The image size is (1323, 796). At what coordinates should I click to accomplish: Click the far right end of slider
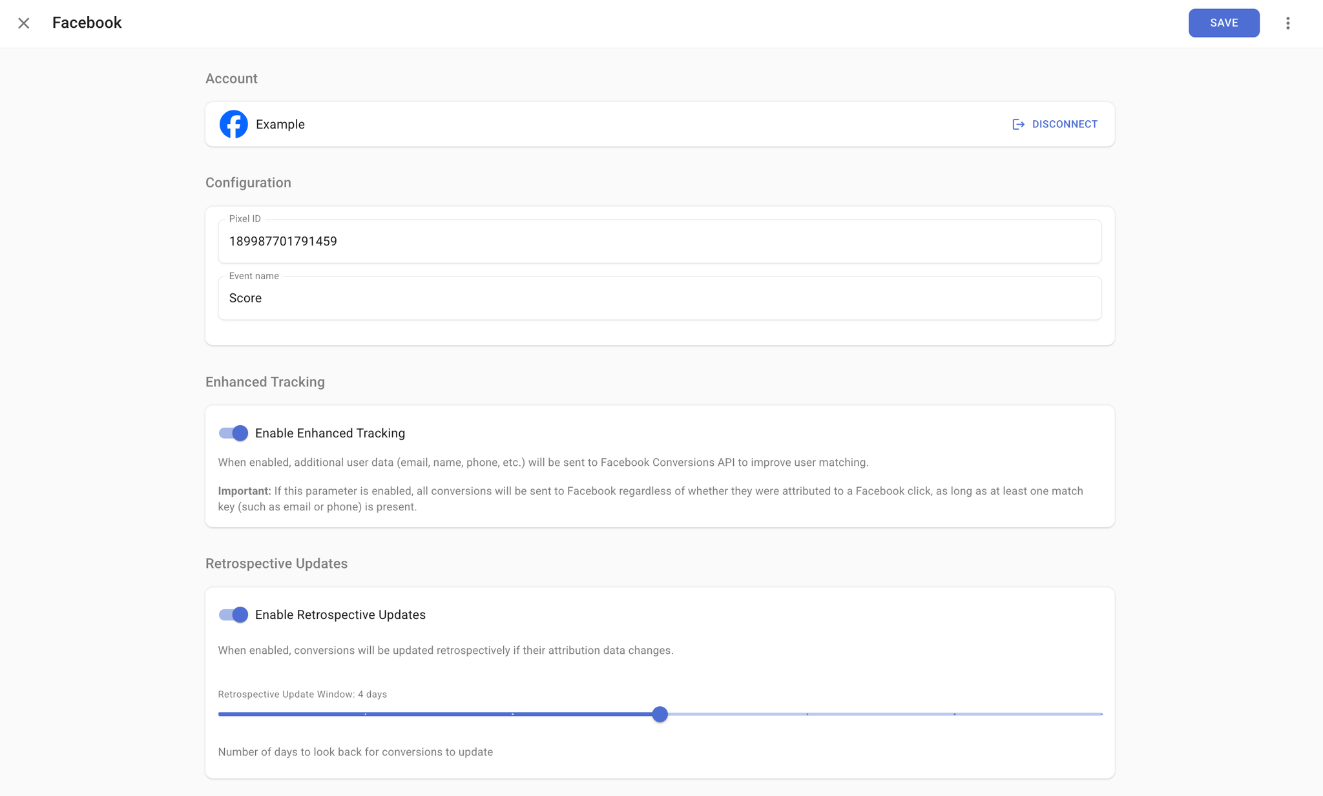pyautogui.click(x=1101, y=714)
